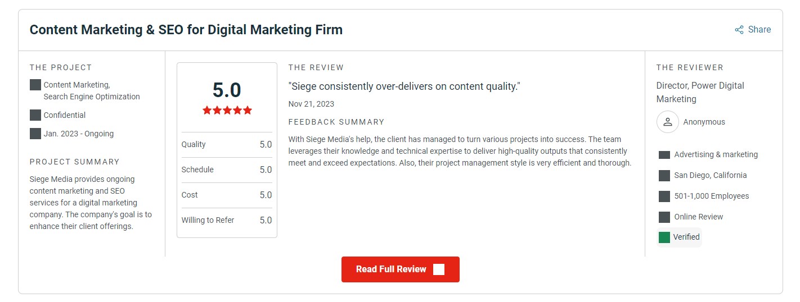Click the icon beside San Diego, California
Viewport: 800px width, 302px height.
pyautogui.click(x=664, y=176)
